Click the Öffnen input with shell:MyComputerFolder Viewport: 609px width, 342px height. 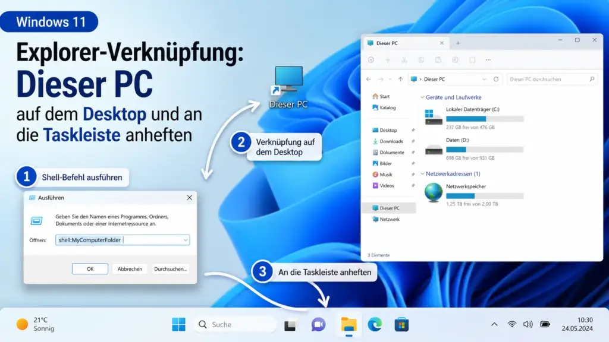coord(123,240)
